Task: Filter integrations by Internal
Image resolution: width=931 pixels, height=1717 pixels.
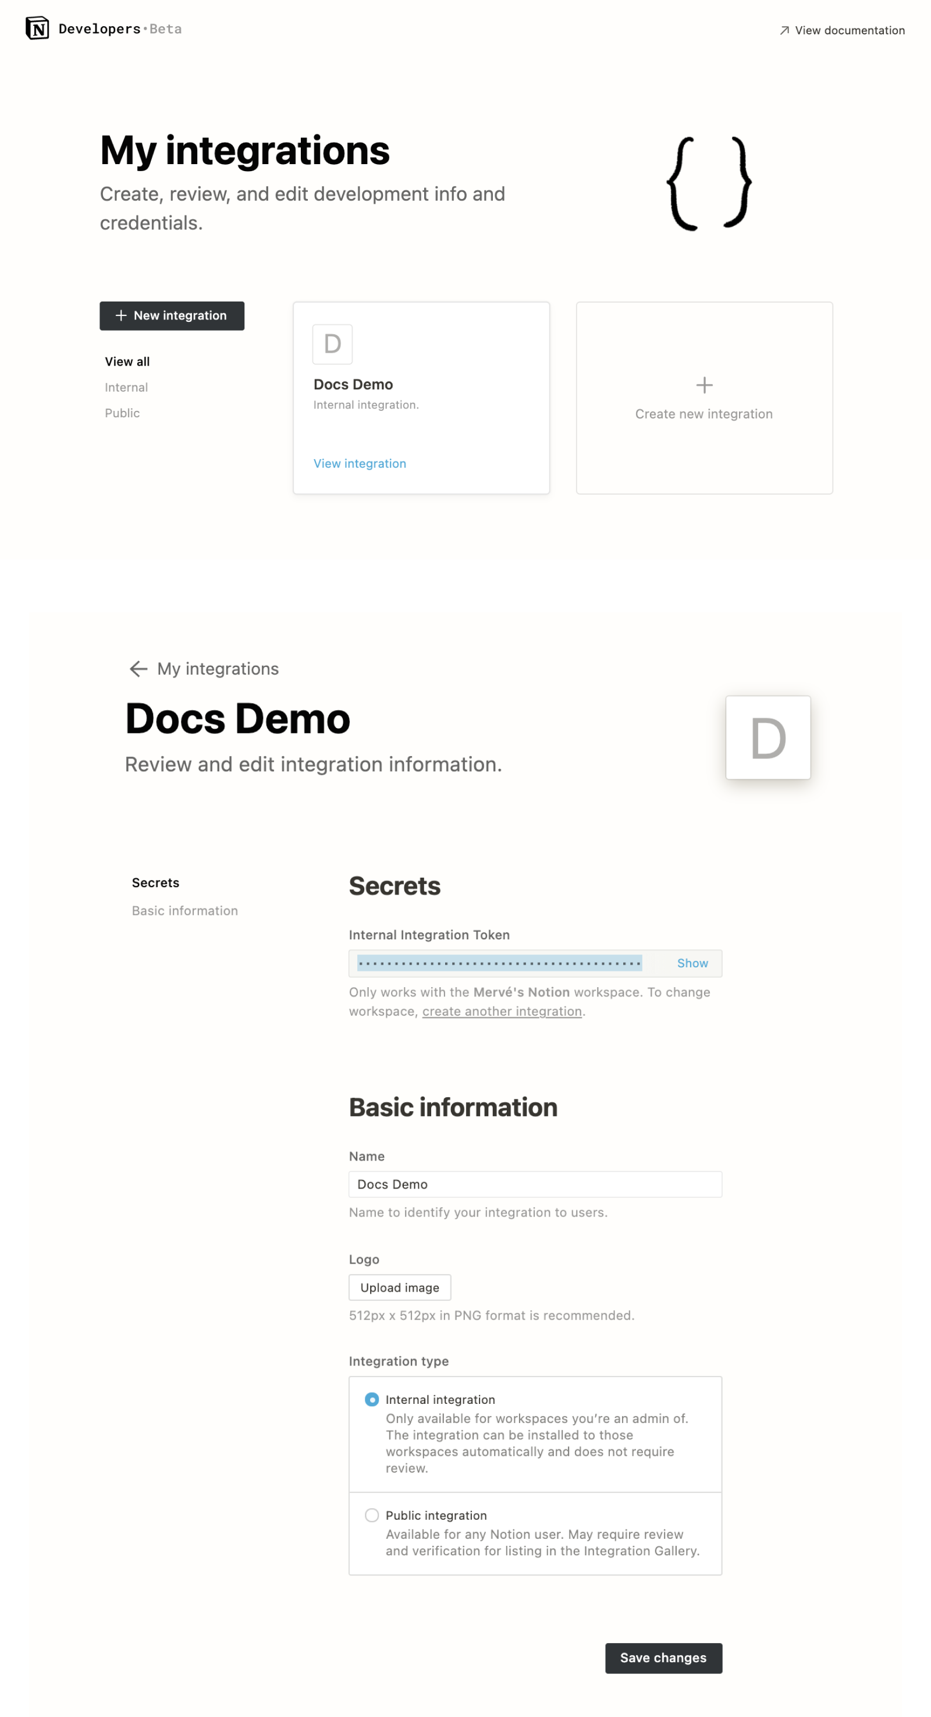Action: (126, 386)
